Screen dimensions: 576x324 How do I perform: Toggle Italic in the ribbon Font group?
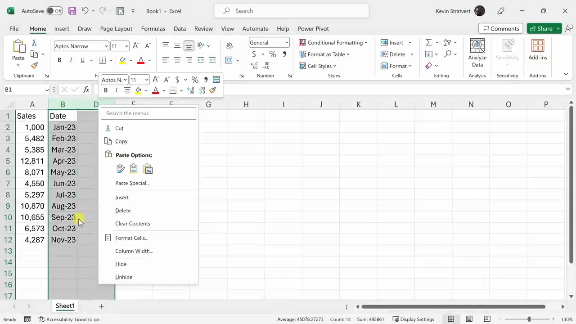[71, 60]
